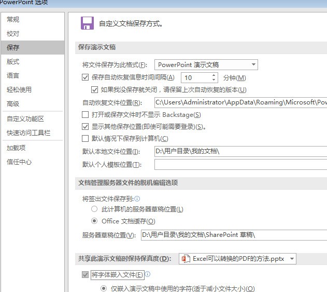Open the 校对 options category
This screenshot has height=292, width=327.
tap(13, 34)
